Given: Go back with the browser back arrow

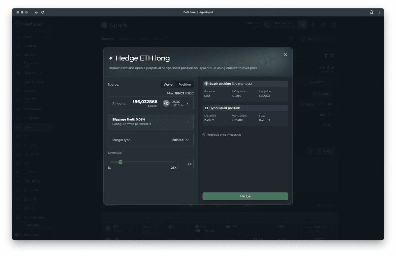Looking at the screenshot, I should tap(36, 12).
